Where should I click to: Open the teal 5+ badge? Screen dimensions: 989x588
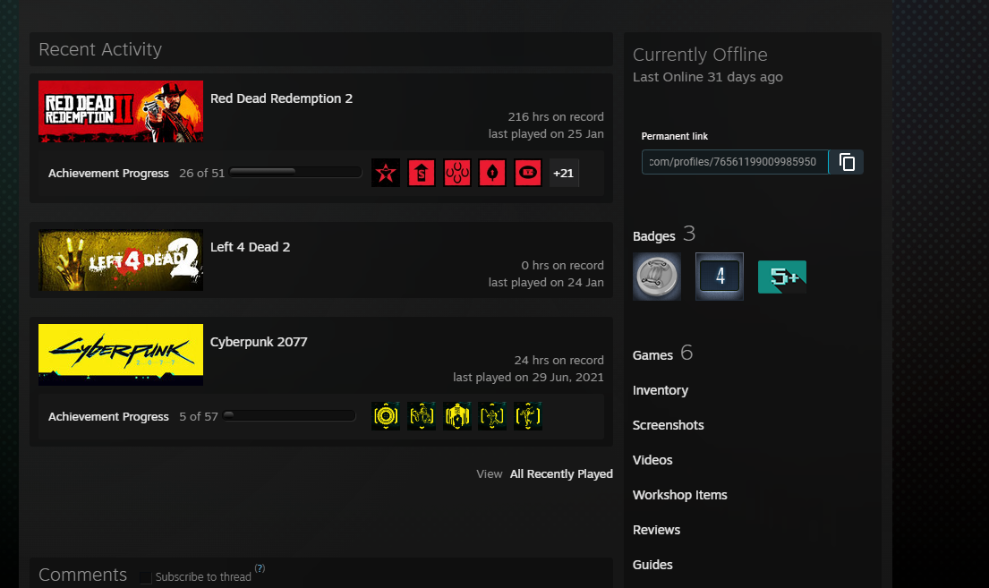(782, 277)
